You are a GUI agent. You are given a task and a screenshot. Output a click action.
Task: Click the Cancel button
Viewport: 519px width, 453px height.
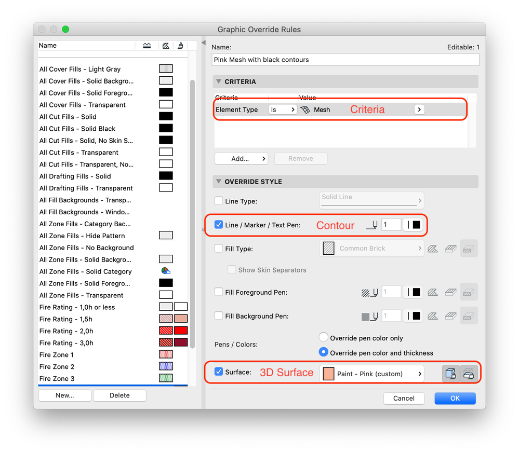pyautogui.click(x=404, y=399)
